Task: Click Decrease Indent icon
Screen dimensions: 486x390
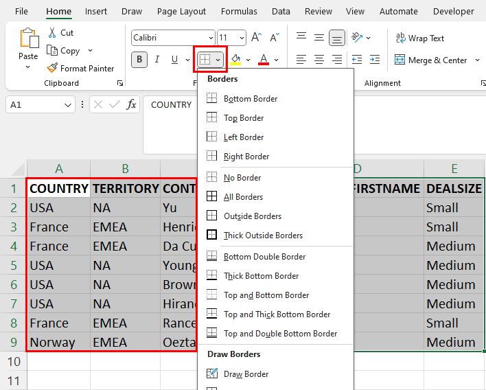Action: click(357, 59)
